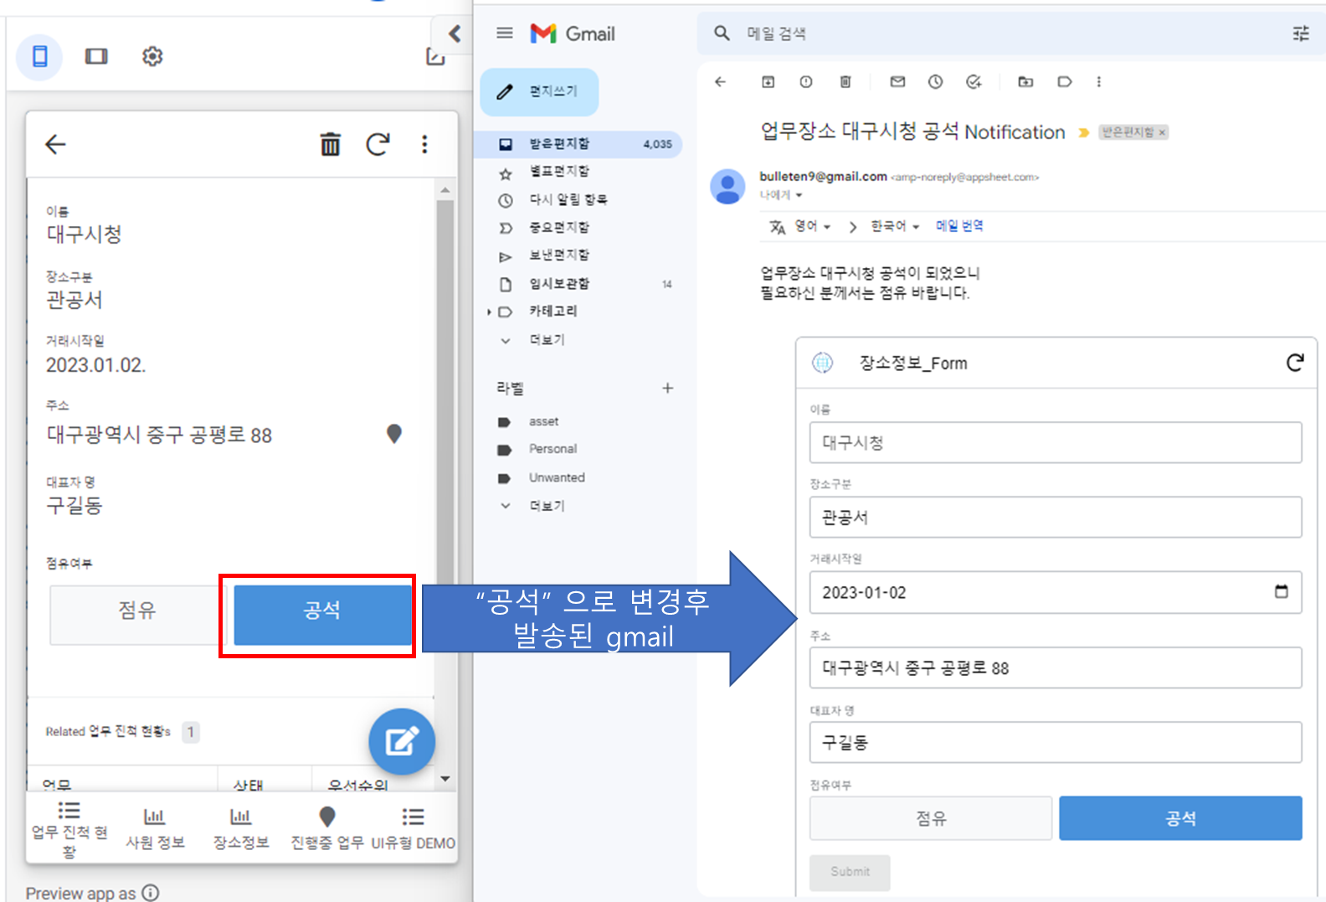Open more actions menu in email toolbar
Viewport: 1326px width, 902px height.
click(1098, 81)
